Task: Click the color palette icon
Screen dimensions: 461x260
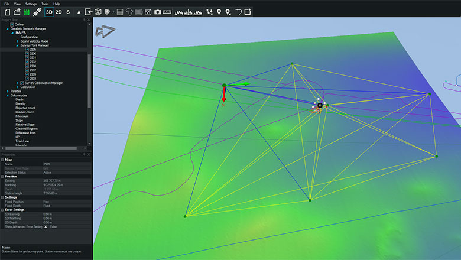Action: (x=108, y=12)
